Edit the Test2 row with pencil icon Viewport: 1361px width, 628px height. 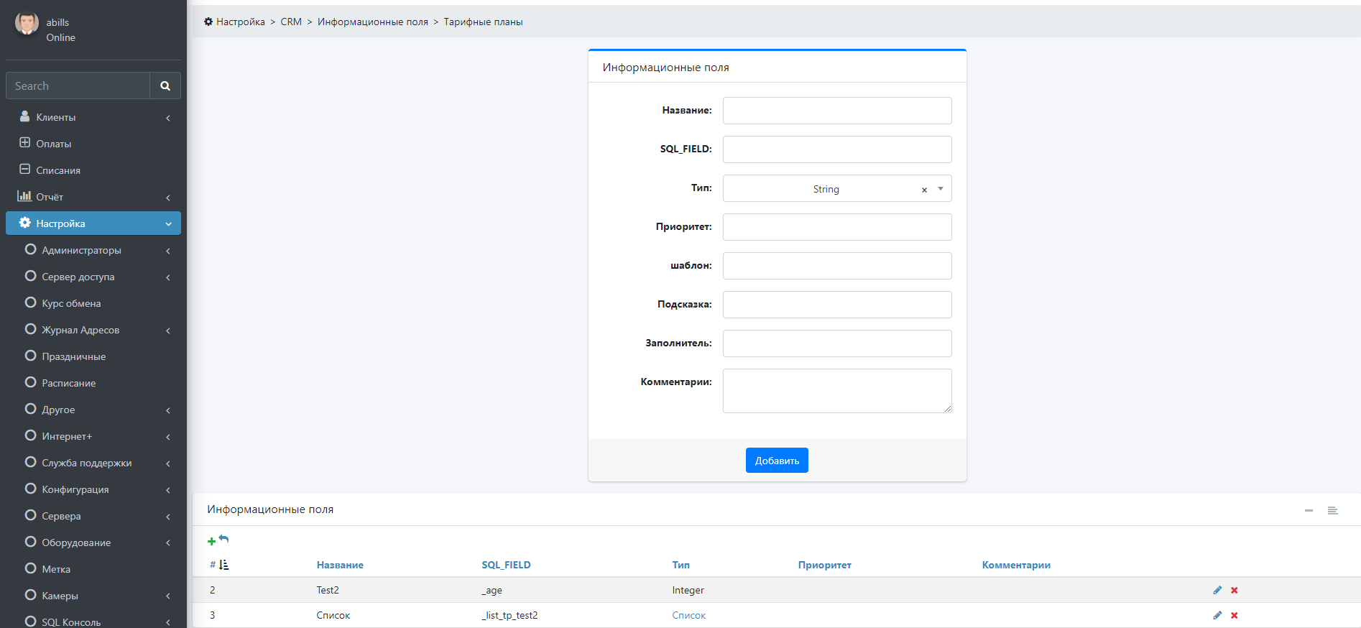[1217, 590]
